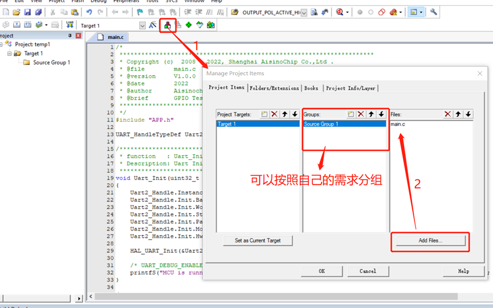The image size is (493, 308).
Task: Select main.c in the Files list
Action: [398, 124]
